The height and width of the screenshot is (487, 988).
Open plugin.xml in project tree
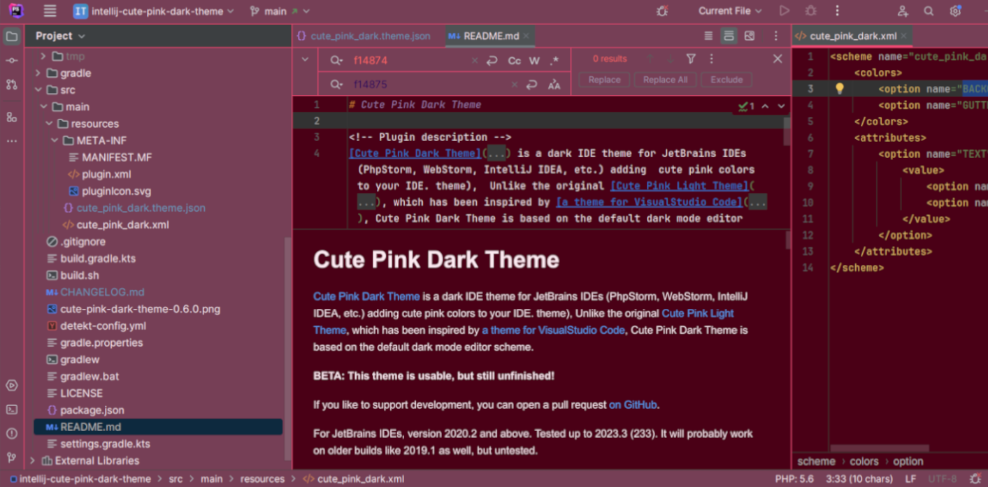[x=106, y=174]
